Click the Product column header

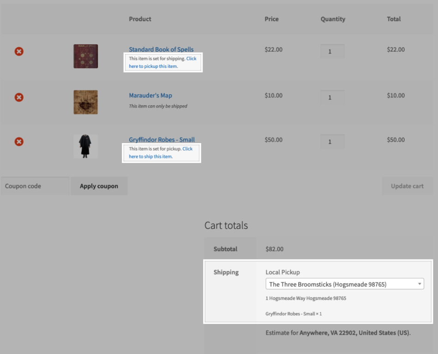coord(140,19)
